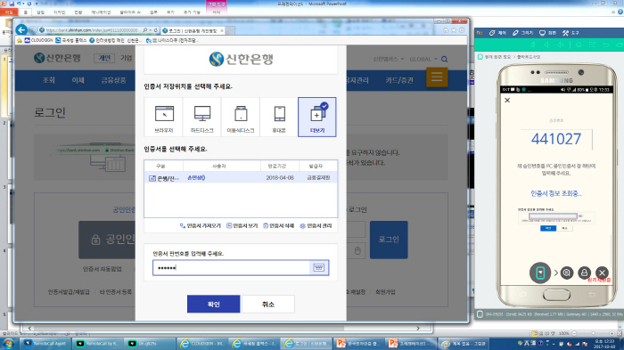This screenshot has height=350, width=624.
Task: Click the X circle icon on phone overlay
Action: point(602,273)
